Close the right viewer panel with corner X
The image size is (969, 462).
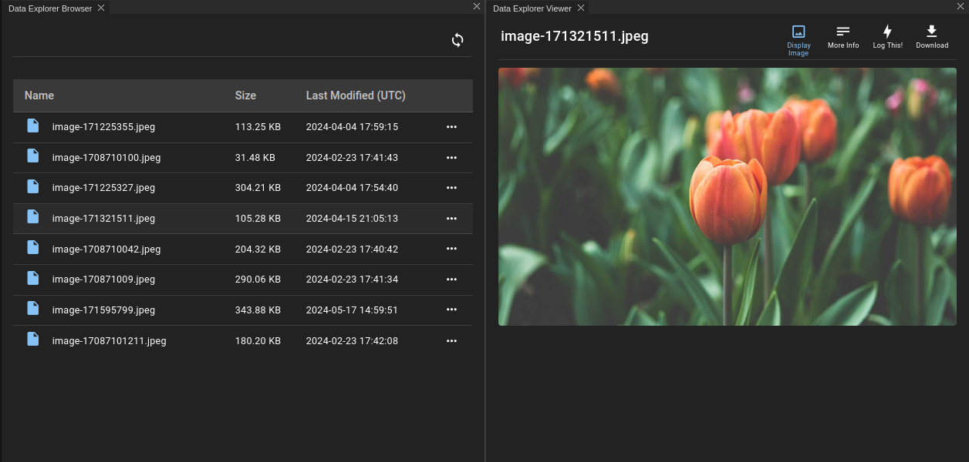961,5
